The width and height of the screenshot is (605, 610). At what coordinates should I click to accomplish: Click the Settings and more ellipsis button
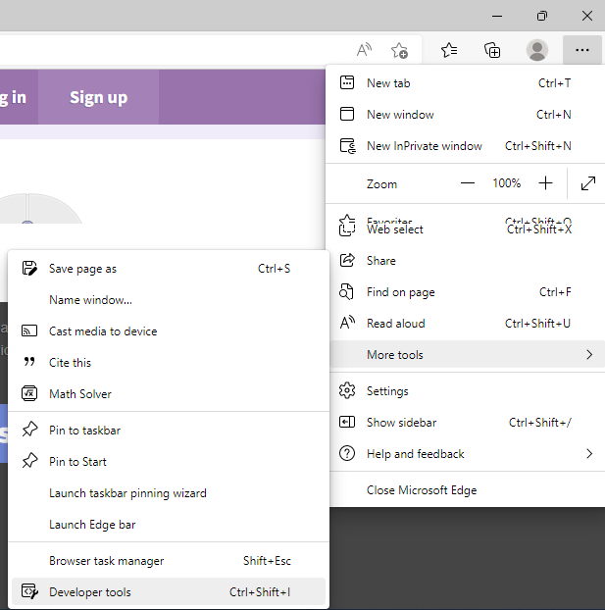coord(582,50)
